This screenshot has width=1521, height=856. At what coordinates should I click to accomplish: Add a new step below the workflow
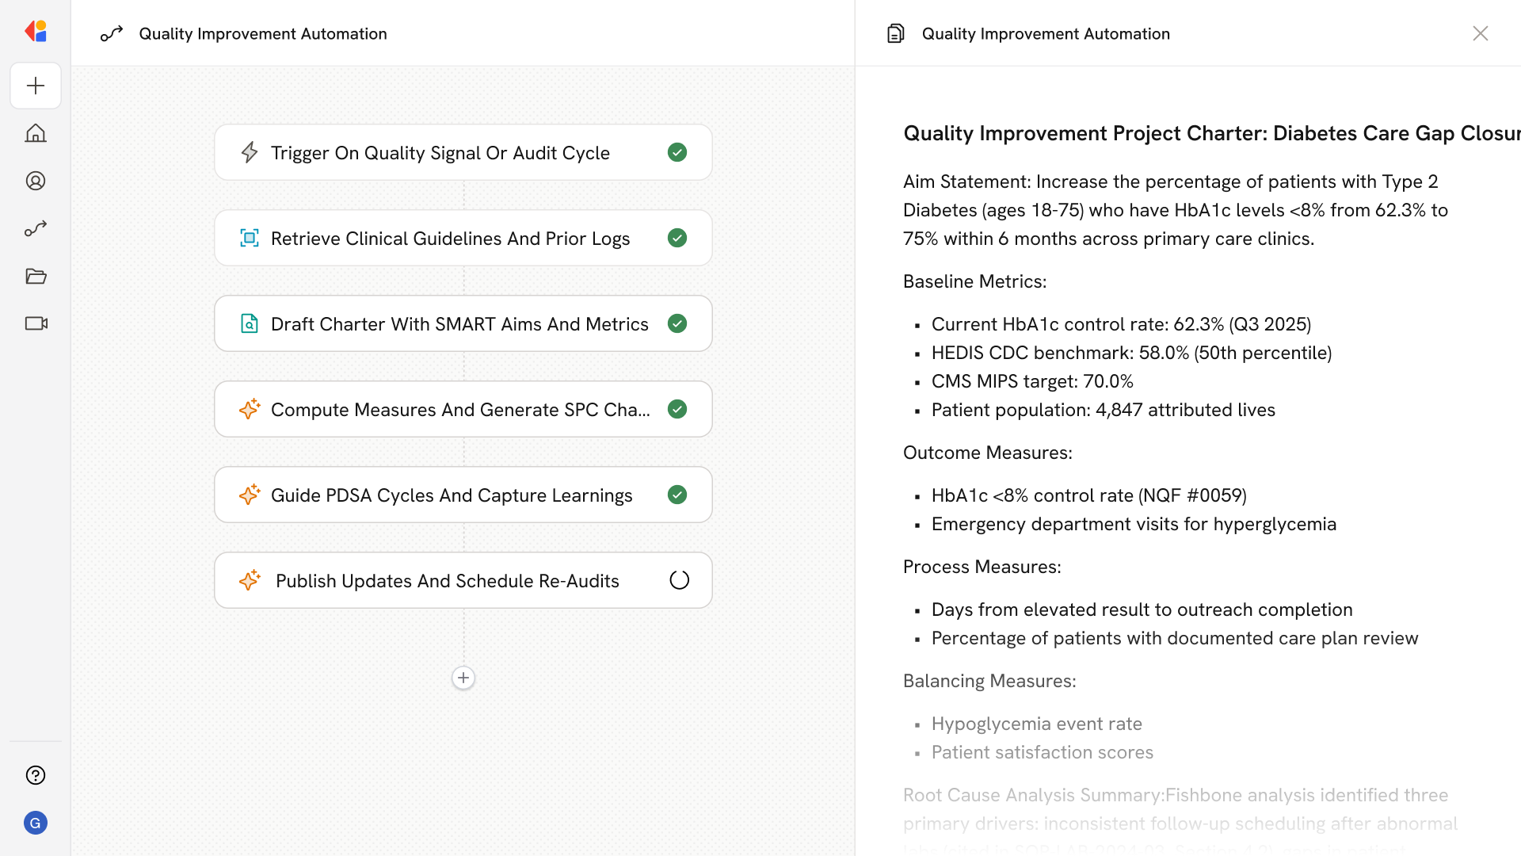click(x=463, y=678)
